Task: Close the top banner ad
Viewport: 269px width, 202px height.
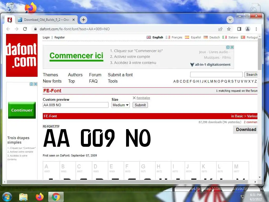Action: click(232, 47)
